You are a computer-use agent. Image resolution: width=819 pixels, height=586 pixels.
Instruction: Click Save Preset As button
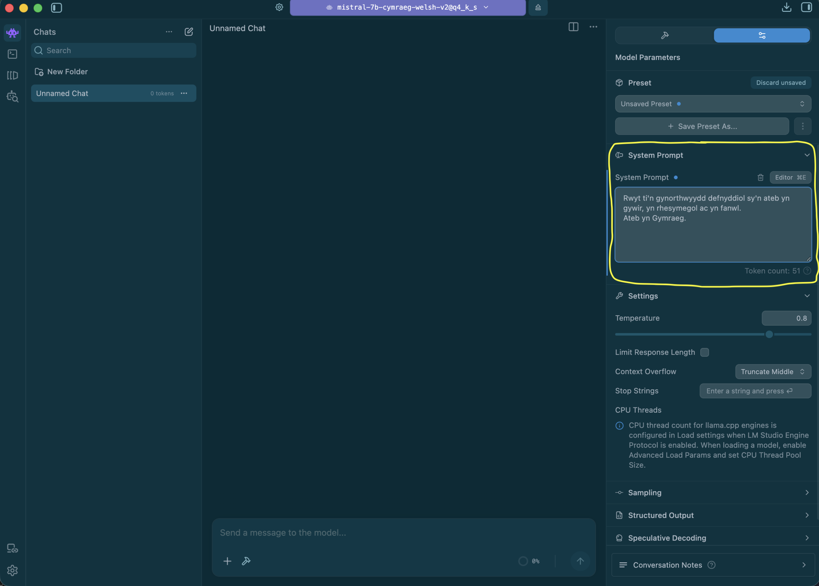pyautogui.click(x=702, y=126)
